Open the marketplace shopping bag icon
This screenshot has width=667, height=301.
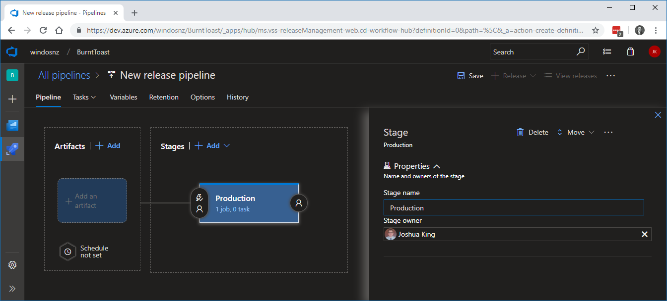pyautogui.click(x=630, y=51)
